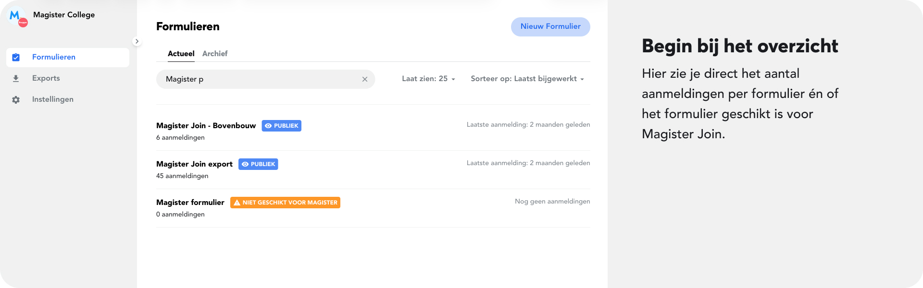Expand the sidebar with the chevron arrow

pos(137,41)
